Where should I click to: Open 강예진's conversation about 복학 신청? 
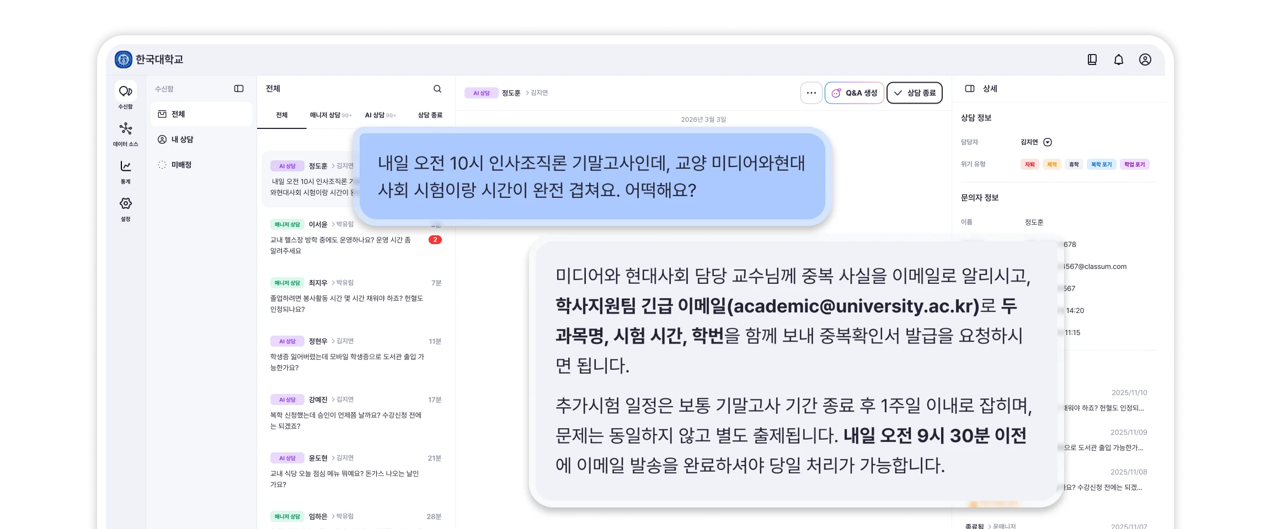point(356,413)
